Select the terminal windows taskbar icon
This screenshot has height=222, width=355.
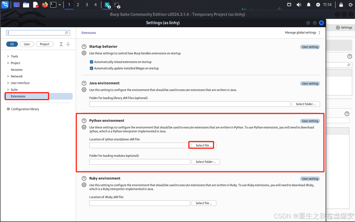[117, 5]
